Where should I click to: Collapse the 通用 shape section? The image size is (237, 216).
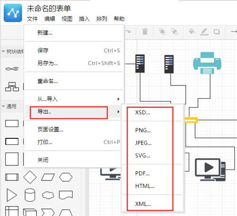9,107
